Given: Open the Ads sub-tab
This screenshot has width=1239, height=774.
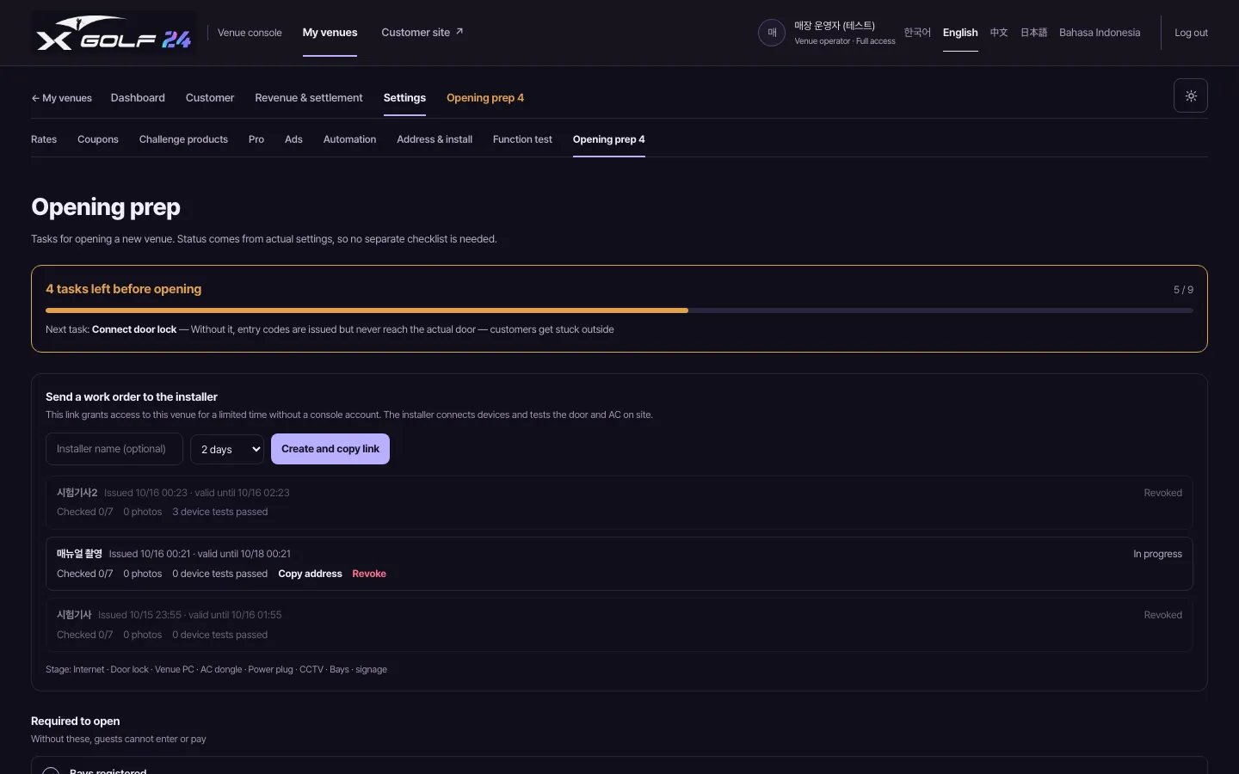Looking at the screenshot, I should click(x=293, y=139).
